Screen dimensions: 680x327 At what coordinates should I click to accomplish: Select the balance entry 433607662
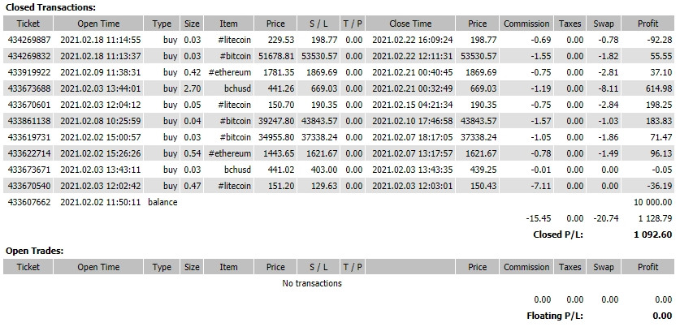click(x=339, y=202)
